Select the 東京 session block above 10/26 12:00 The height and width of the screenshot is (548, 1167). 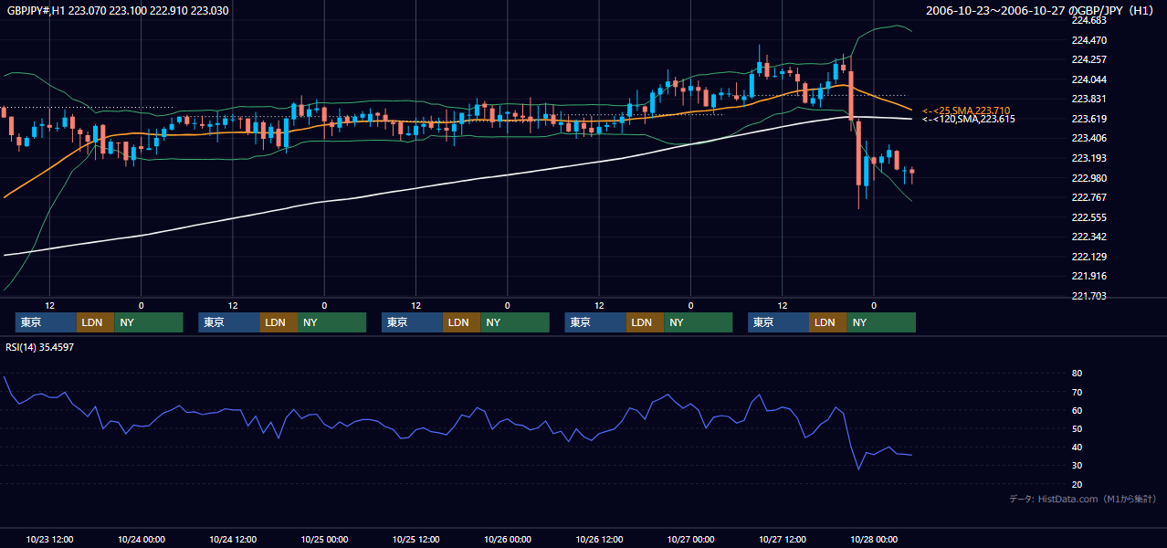595,322
